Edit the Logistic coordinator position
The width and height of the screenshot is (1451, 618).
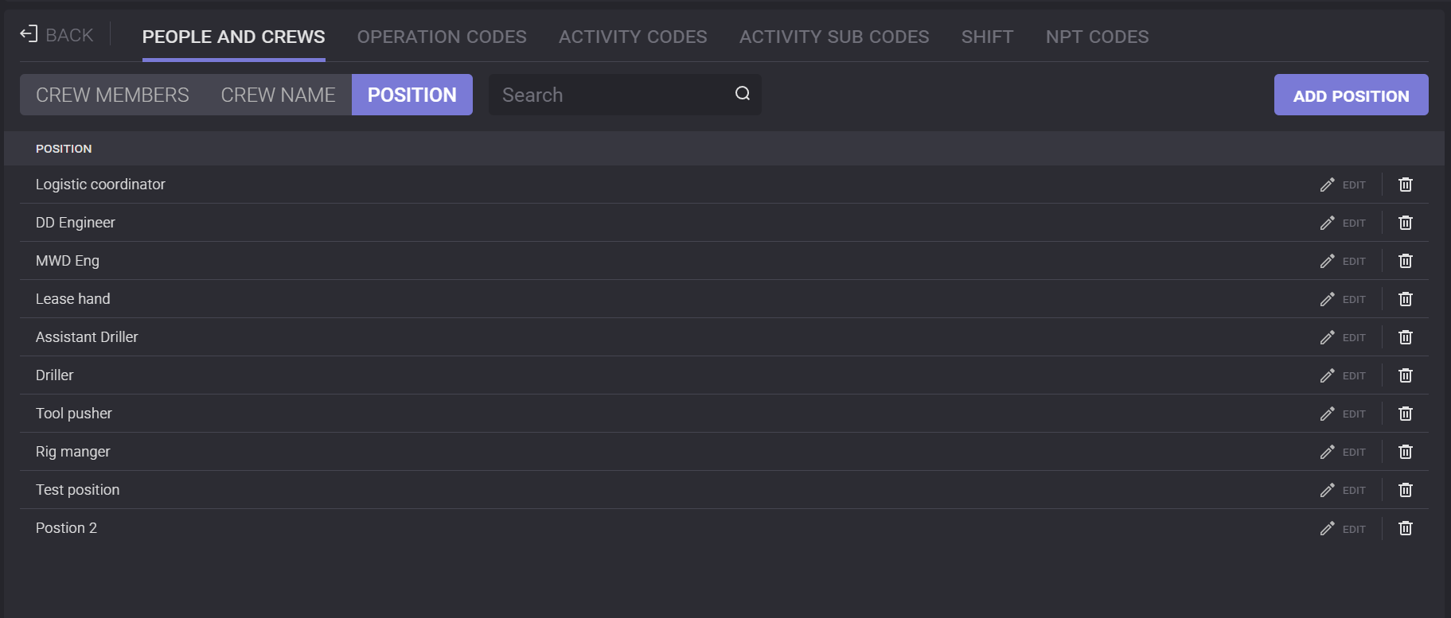coord(1343,185)
